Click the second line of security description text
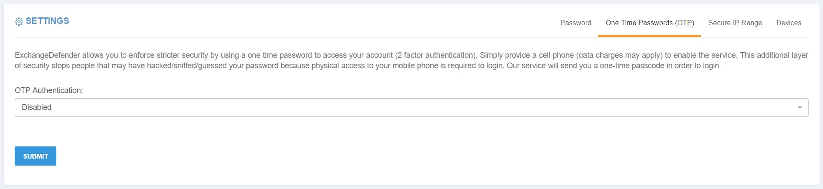823x189 pixels. pyautogui.click(x=367, y=66)
